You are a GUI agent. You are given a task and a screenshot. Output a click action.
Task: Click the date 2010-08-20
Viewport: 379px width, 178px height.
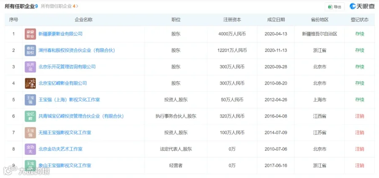pyautogui.click(x=276, y=84)
